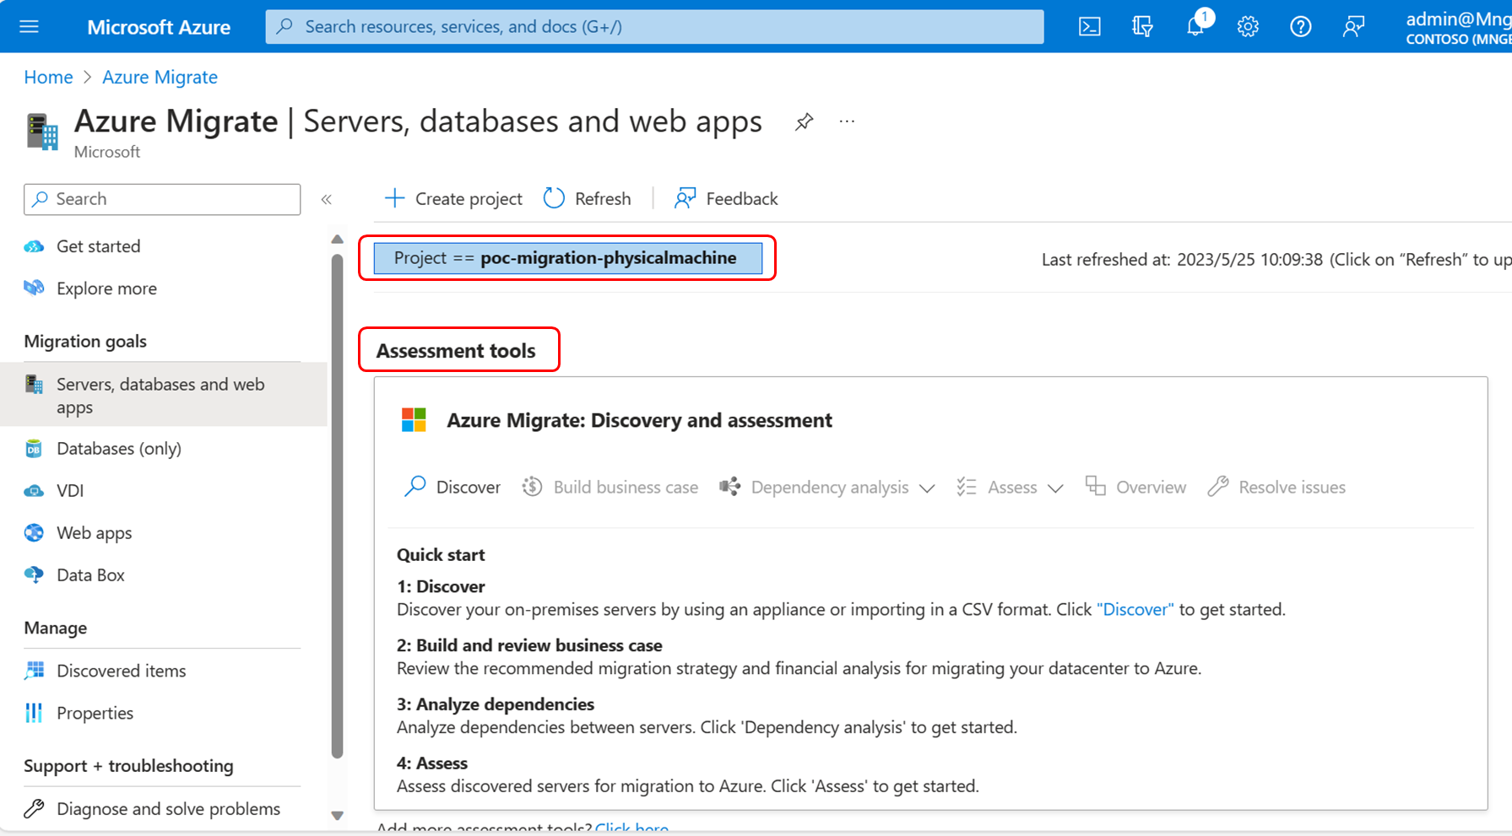Open the help question mark menu
This screenshot has width=1512, height=836.
point(1300,26)
